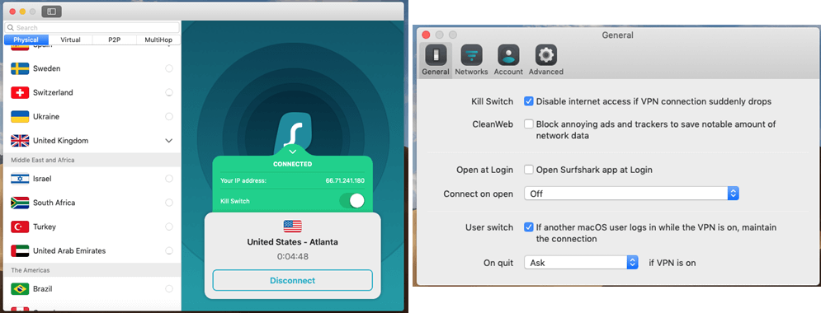Click the CONNECTED status label

click(293, 164)
